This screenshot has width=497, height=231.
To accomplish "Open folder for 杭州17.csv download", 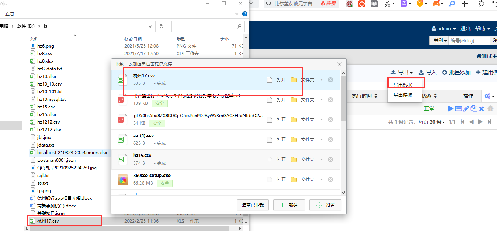I will pyautogui.click(x=302, y=80).
